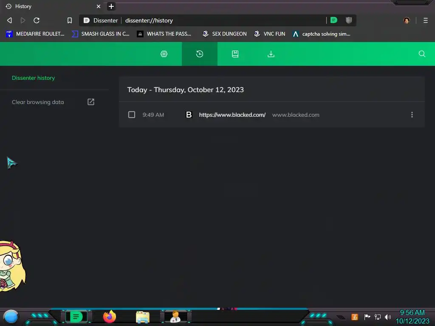
Task: Click the 9:49 AM timestamp
Action: click(153, 115)
